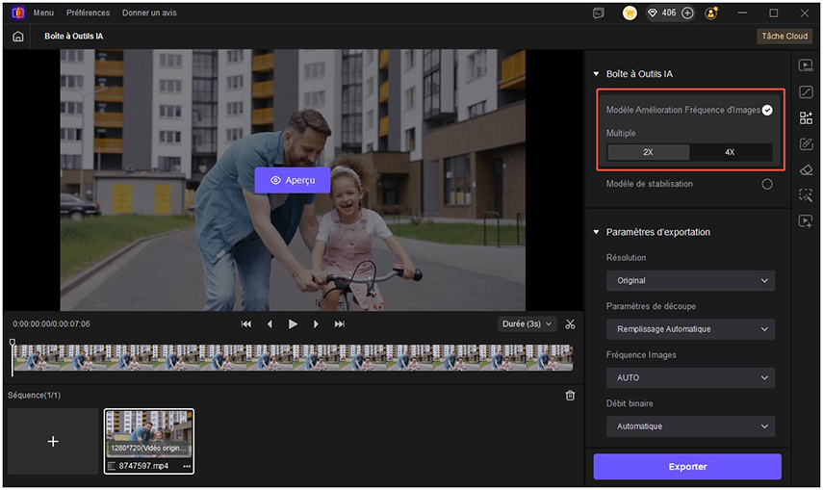Image resolution: width=823 pixels, height=490 pixels.
Task: Select the UHD video enhancer sidebar icon
Action: 806,65
